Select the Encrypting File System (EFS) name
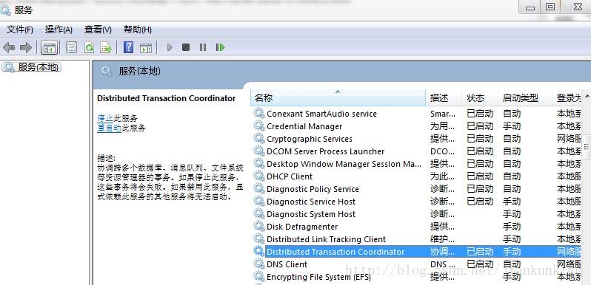Screen dimensions: 591x285 click(x=318, y=277)
